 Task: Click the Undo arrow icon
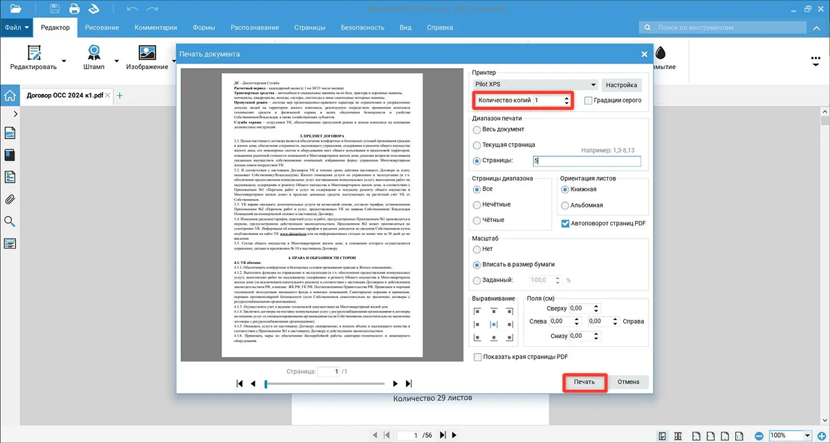tap(133, 9)
